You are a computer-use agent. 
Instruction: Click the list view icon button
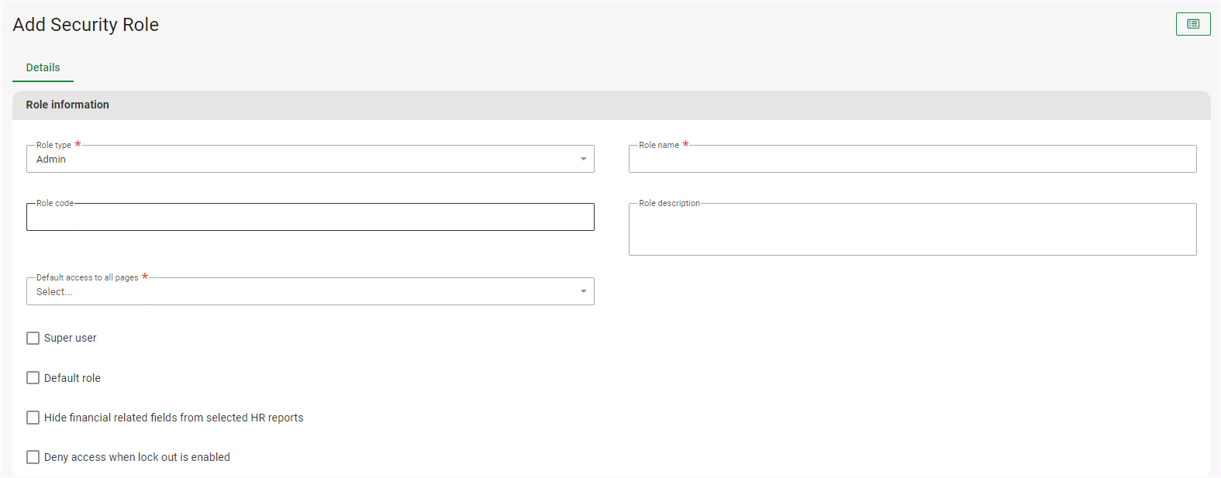[x=1192, y=24]
